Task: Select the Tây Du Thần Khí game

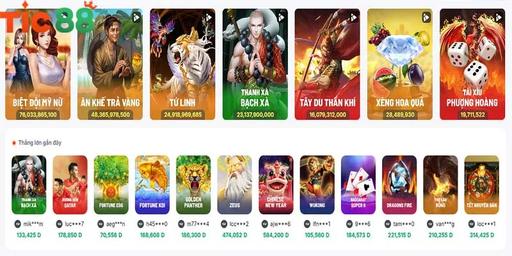Action: (x=328, y=65)
